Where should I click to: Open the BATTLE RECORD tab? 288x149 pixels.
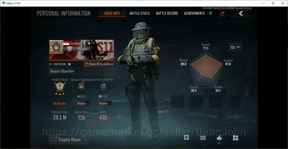[x=167, y=13]
